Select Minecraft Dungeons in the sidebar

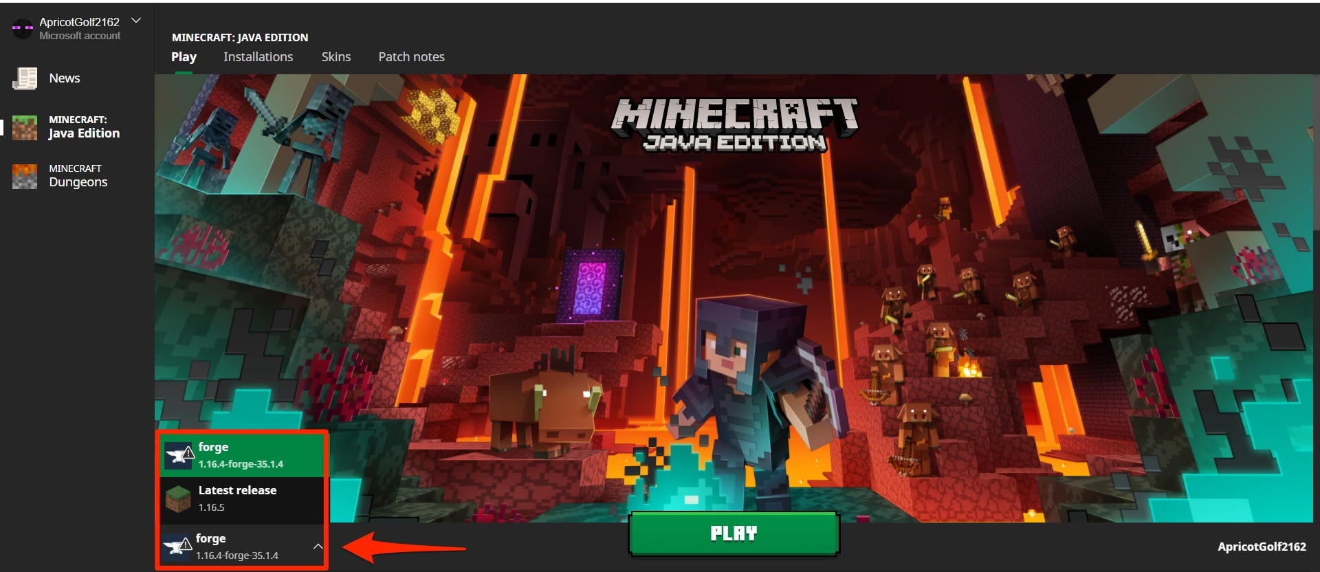[x=77, y=176]
